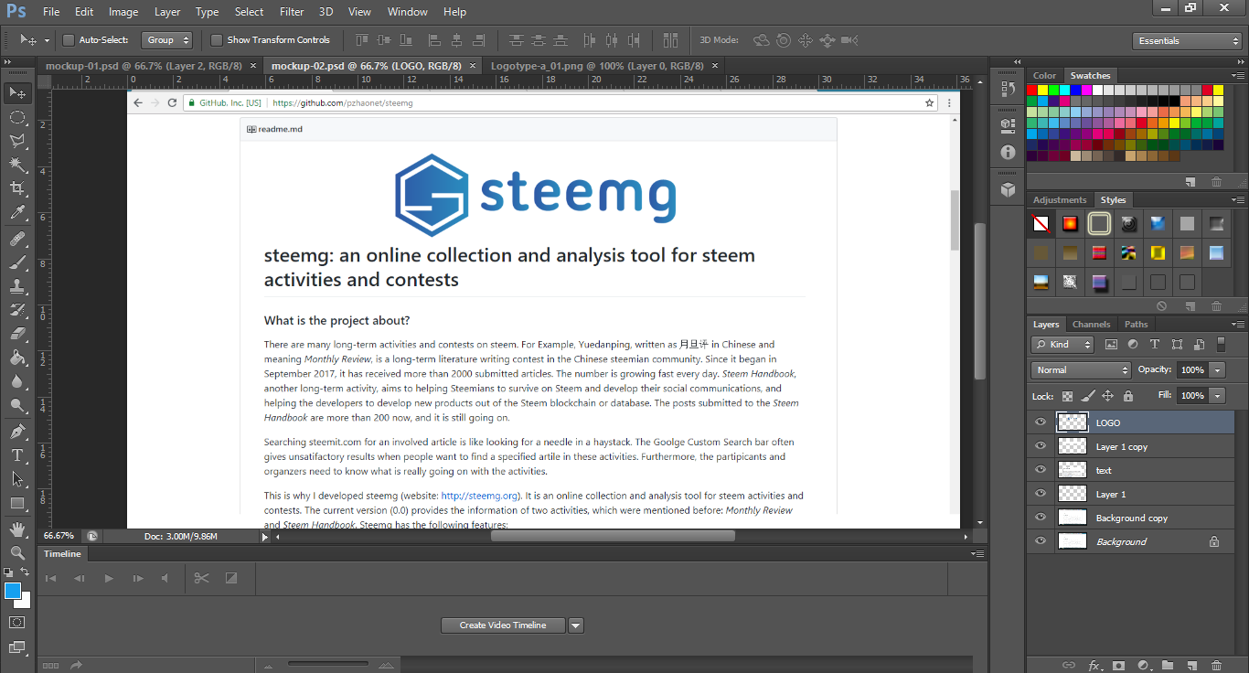Click the Create Video Timeline button

click(503, 625)
